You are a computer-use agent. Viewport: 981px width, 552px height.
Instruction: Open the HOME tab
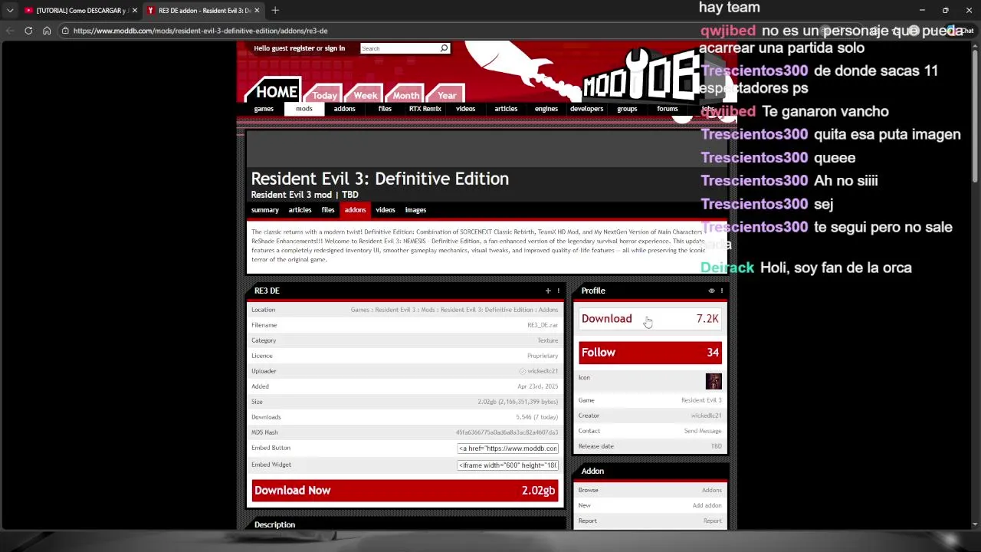(276, 92)
